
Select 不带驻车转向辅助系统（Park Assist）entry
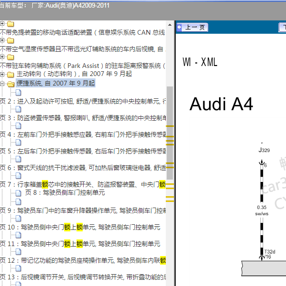83,66
